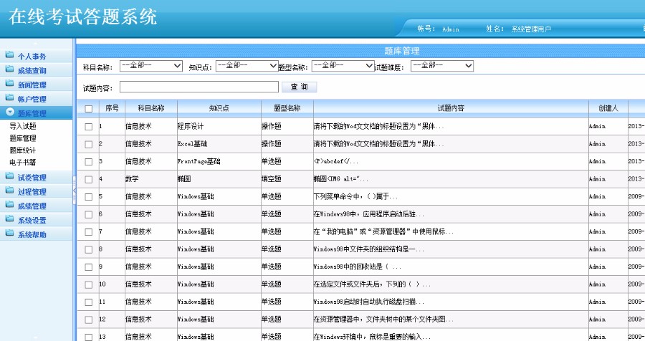
Task: Click the folder icon beside 帐户管理
Action: pyautogui.click(x=10, y=99)
